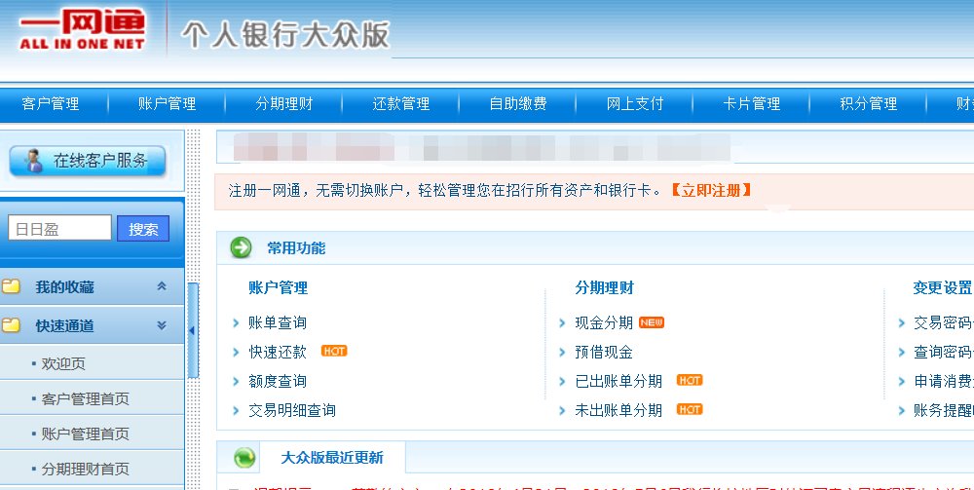This screenshot has height=490, width=974.
Task: Open the 账单查询 link
Action: click(x=278, y=323)
